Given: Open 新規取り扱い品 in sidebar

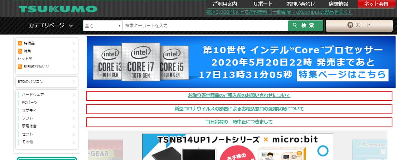Looking at the screenshot, I should click(x=47, y=67).
